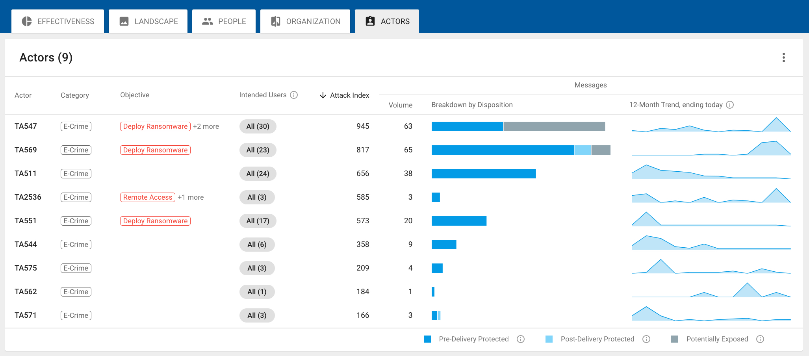The width and height of the screenshot is (809, 356).
Task: Go to the Organization tab
Action: [305, 21]
